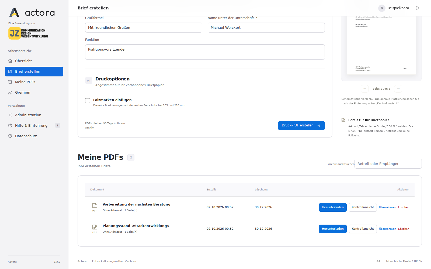Click the gear icon beside Administration
431x269 pixels.
(x=10, y=115)
